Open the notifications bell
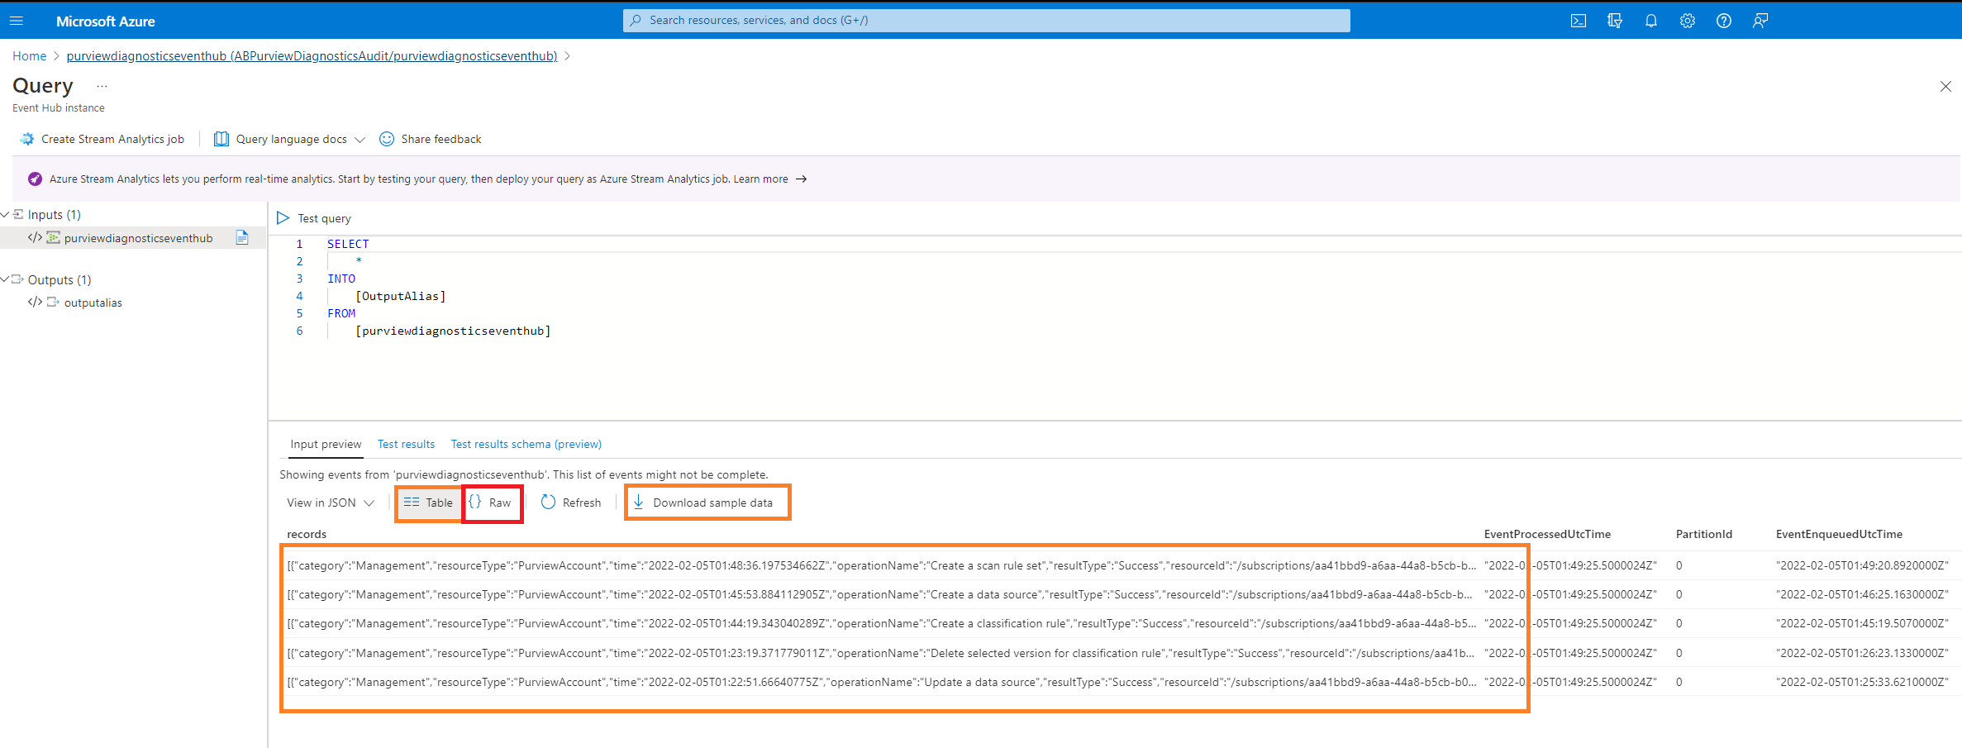The height and width of the screenshot is (748, 1962). pyautogui.click(x=1651, y=21)
